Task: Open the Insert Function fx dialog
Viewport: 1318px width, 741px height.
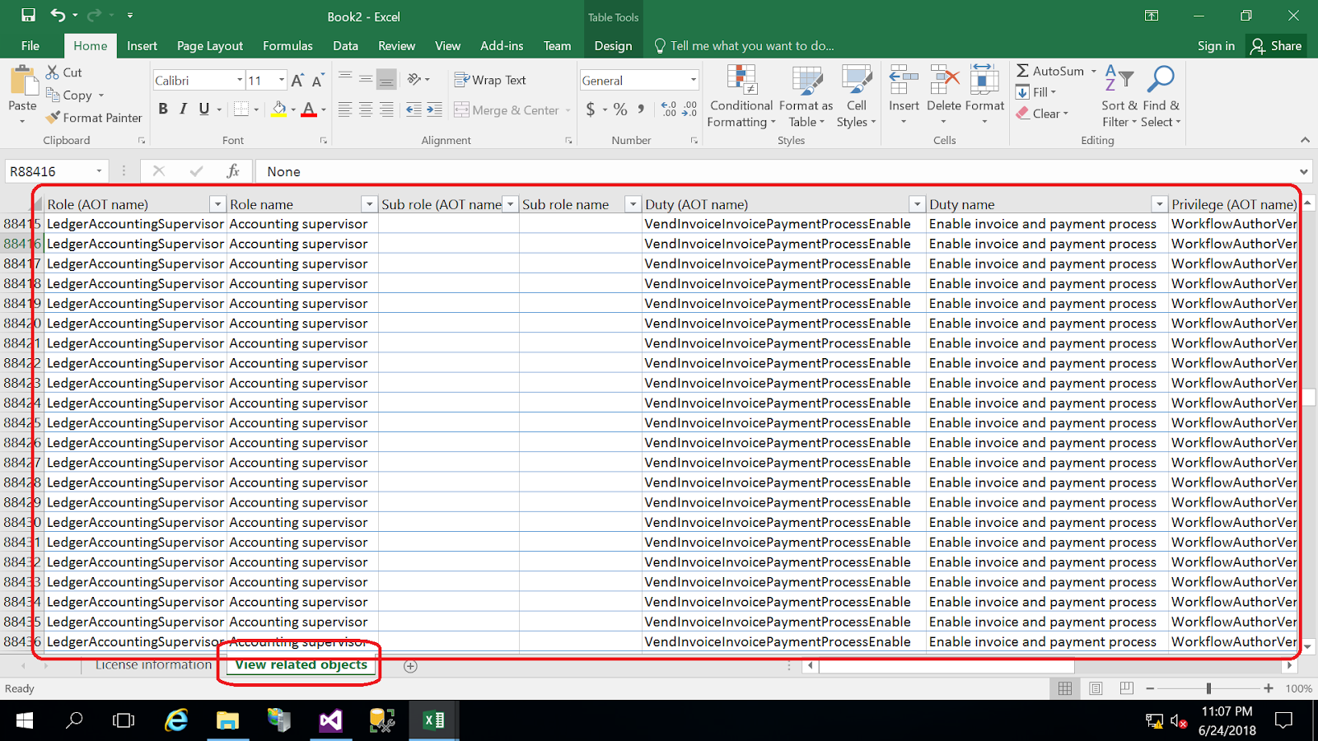Action: pos(233,171)
